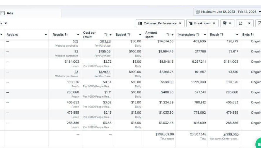Click the charts icon at toolbar's right edge
Viewport: 261px width, 148px height.
coord(259,23)
